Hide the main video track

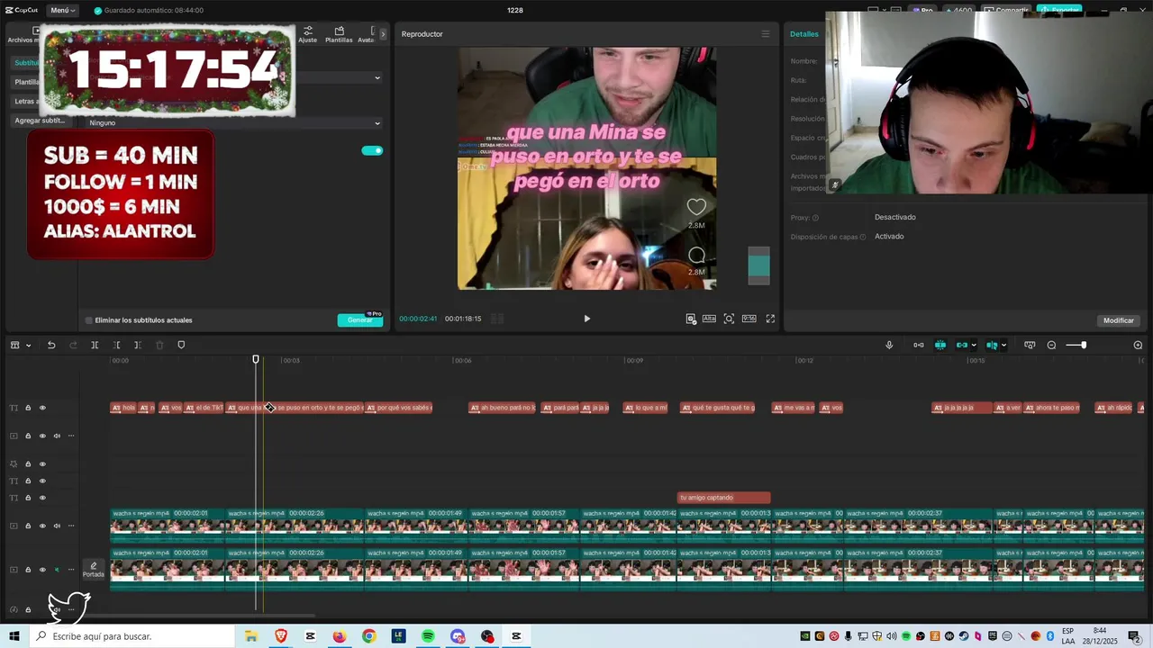(41, 570)
